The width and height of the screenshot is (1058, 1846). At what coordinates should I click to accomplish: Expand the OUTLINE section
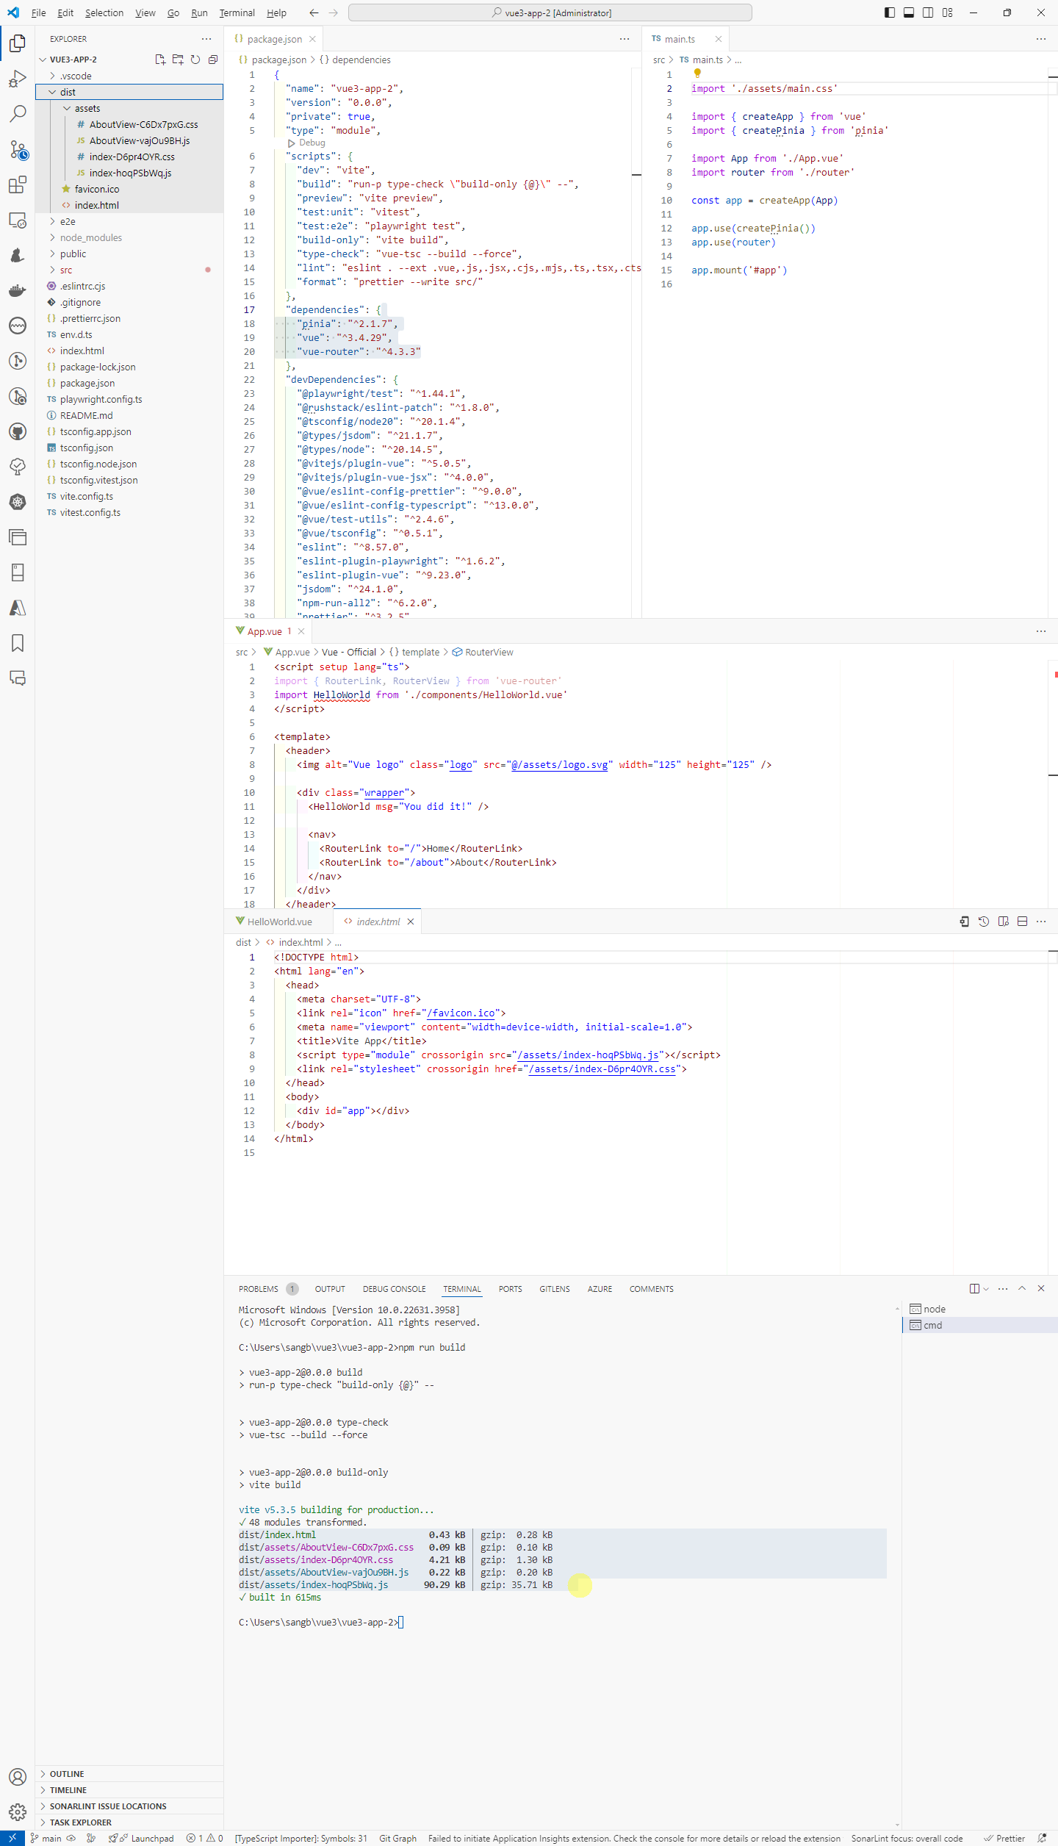129,1774
